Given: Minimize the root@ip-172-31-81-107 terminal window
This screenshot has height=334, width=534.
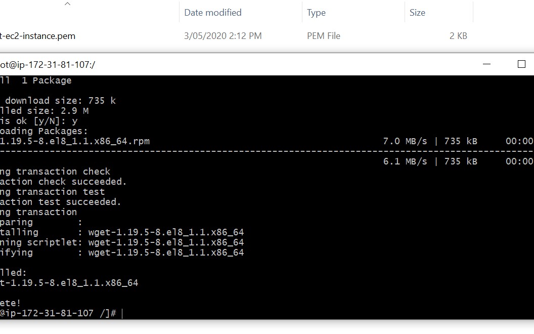Looking at the screenshot, I should (486, 64).
